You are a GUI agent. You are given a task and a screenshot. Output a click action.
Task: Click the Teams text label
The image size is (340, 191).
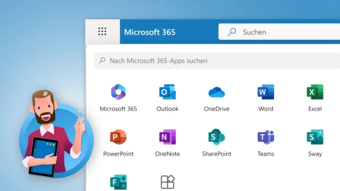tap(266, 154)
